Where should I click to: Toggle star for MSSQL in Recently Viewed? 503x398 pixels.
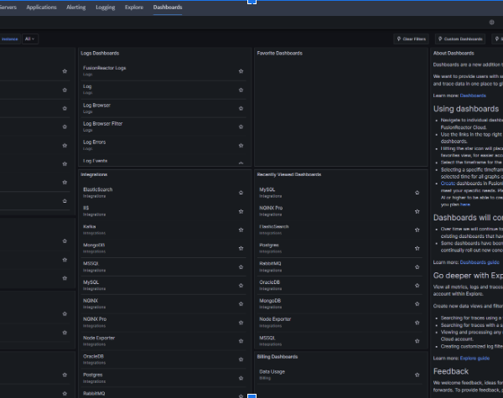(x=417, y=341)
